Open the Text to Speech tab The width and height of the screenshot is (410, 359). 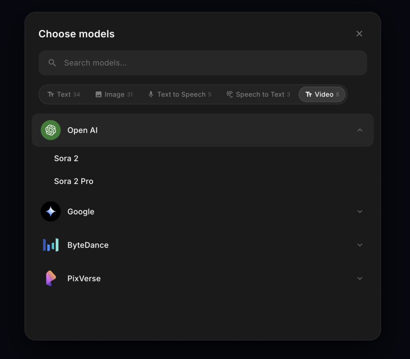pyautogui.click(x=180, y=95)
